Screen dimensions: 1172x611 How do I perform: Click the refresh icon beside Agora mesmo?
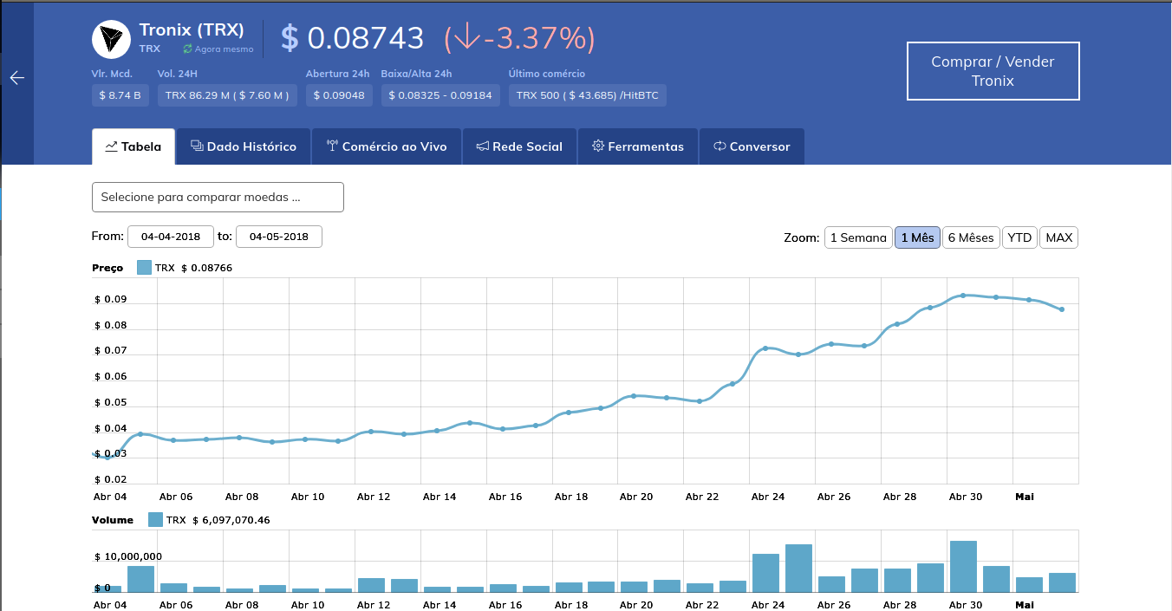coord(187,49)
